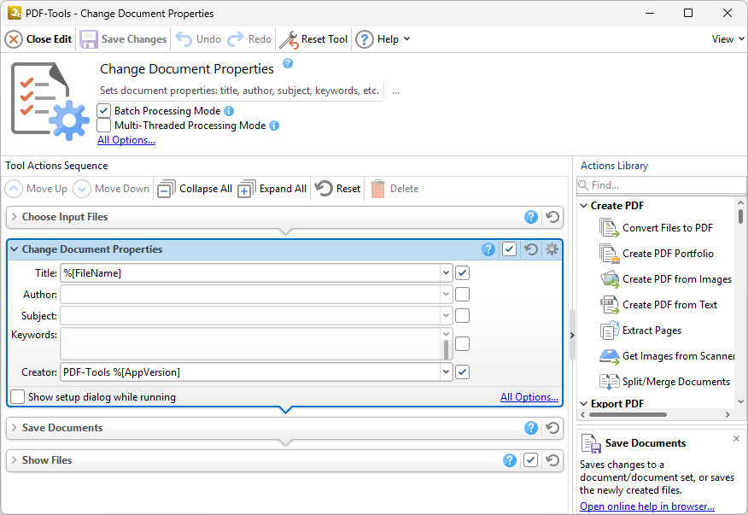Enable Multi-Threaded Processing Mode
This screenshot has width=748, height=515.
[x=104, y=126]
